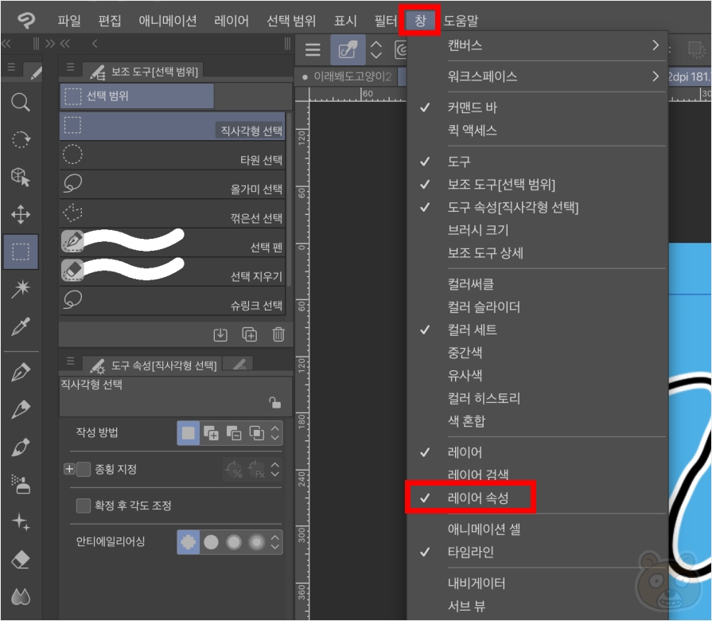Click the delete sub tool trash icon
712x621 pixels.
[x=278, y=335]
